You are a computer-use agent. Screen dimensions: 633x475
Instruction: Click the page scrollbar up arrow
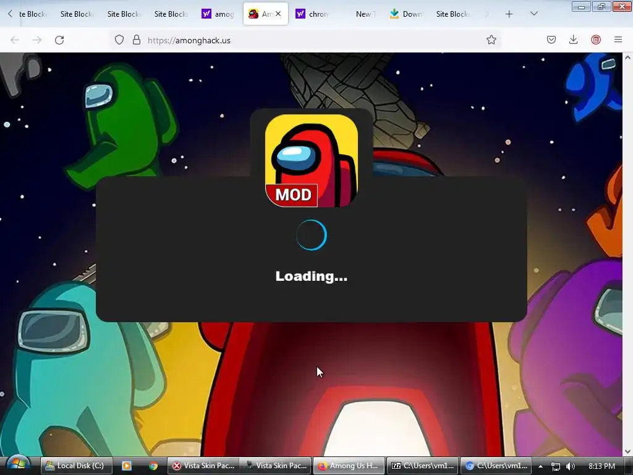[627, 58]
